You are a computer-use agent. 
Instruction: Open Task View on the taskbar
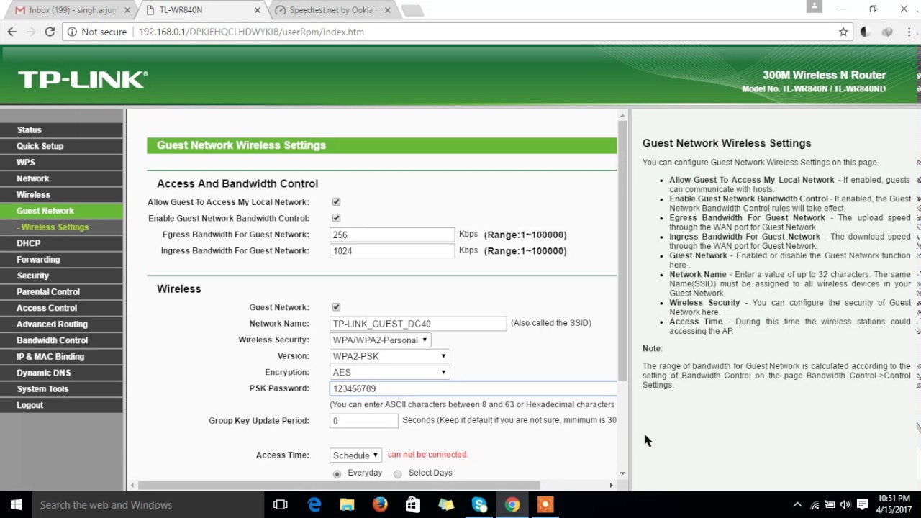coord(281,505)
